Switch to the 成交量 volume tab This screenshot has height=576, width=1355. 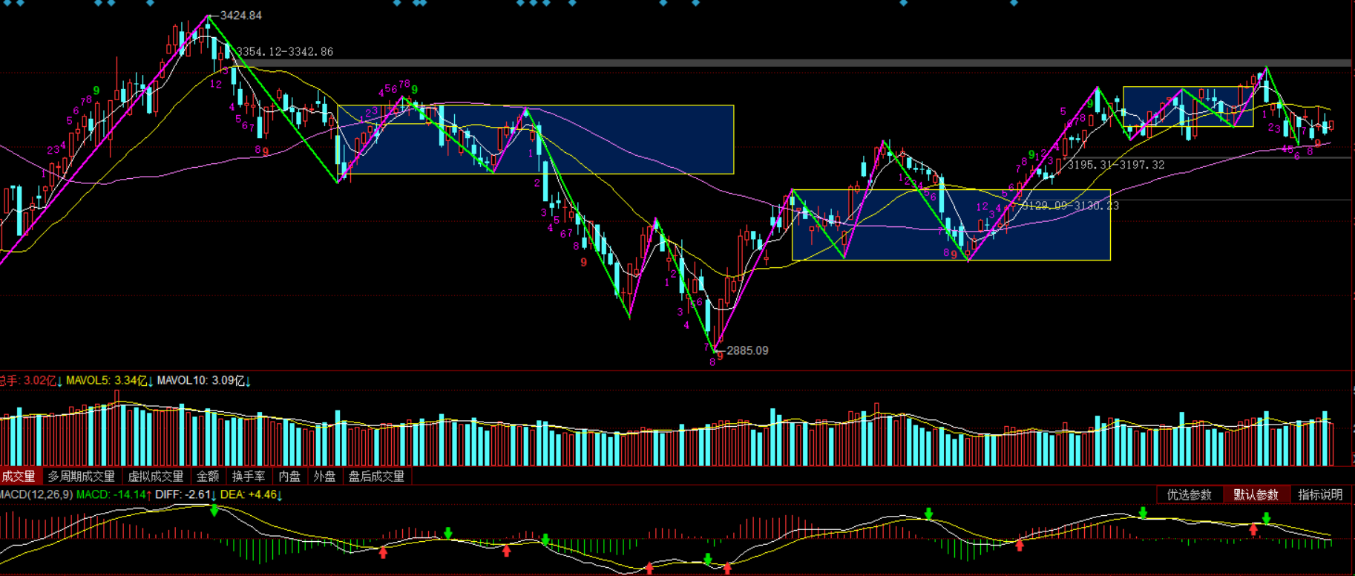[x=18, y=477]
